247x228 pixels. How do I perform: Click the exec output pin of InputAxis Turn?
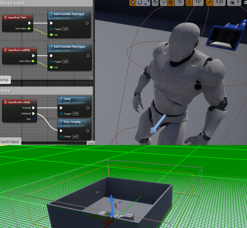[30, 23]
